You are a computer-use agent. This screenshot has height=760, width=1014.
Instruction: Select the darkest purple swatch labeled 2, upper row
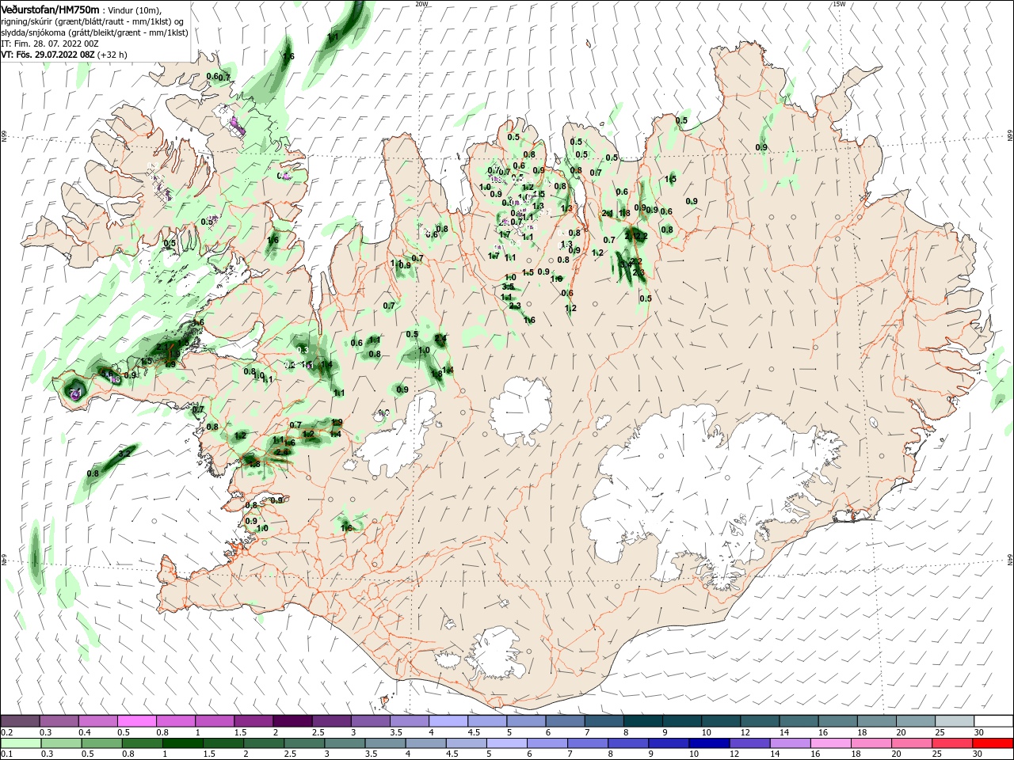coord(292,721)
